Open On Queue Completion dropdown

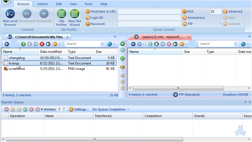coord(111,109)
